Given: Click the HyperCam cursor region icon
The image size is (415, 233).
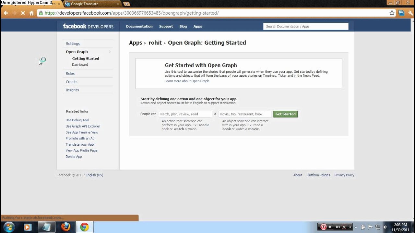Looking at the screenshot, I should point(344,227).
